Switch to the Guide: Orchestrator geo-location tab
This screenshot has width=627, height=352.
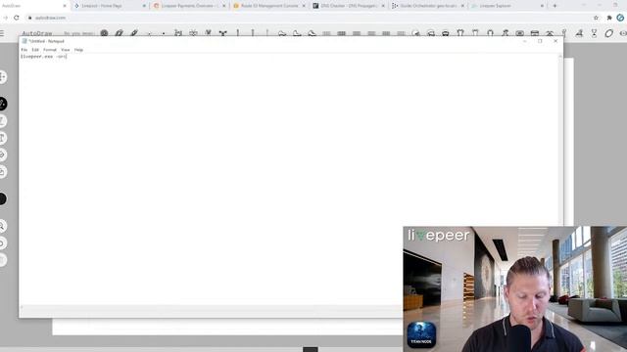428,6
